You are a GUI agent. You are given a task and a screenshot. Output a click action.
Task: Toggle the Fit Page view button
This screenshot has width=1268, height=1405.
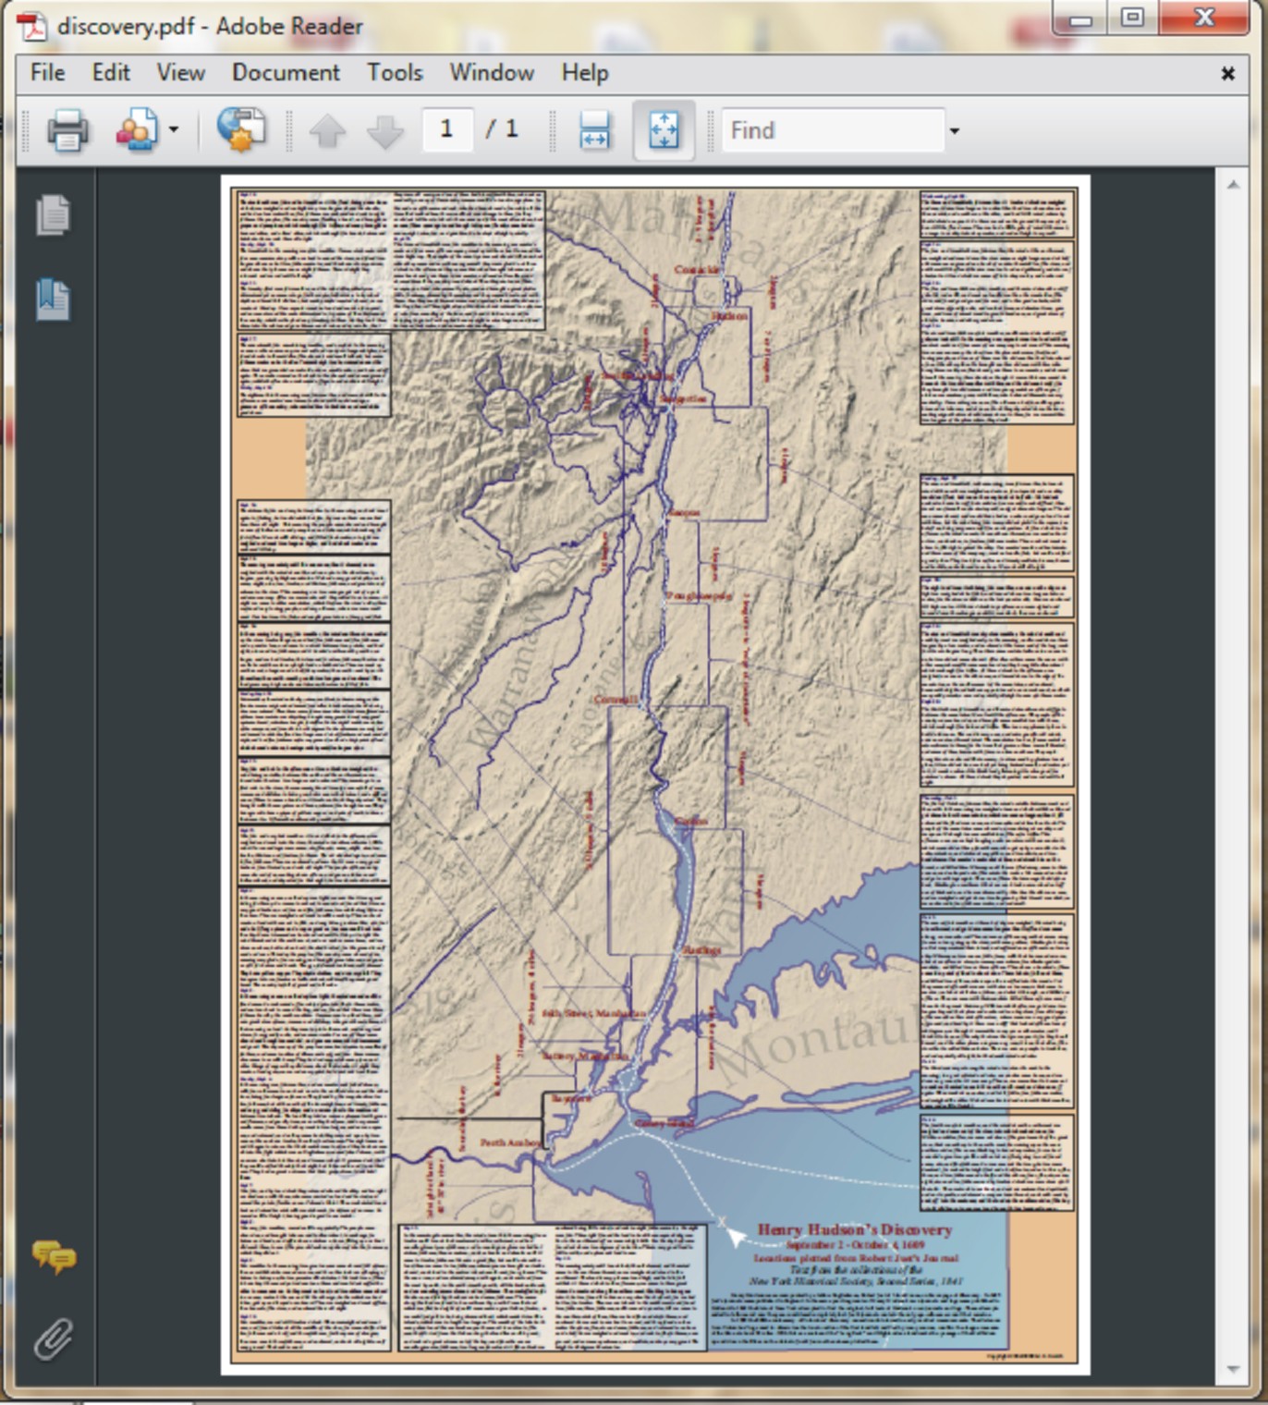664,130
